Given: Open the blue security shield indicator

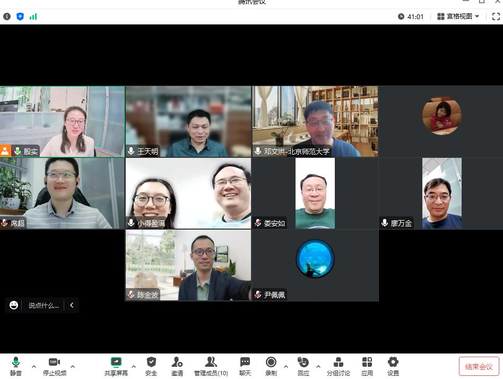Looking at the screenshot, I should coord(20,16).
